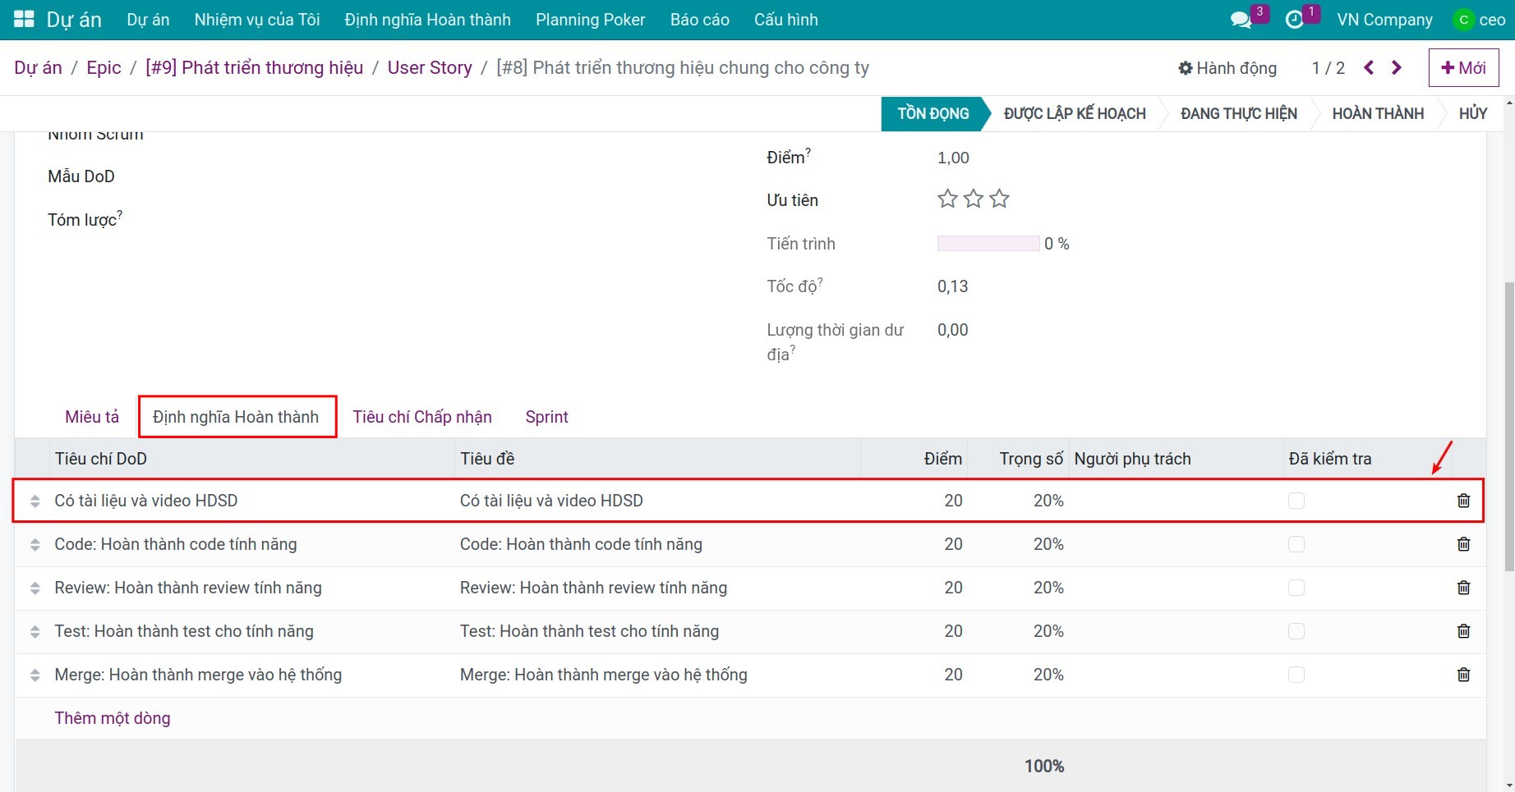Set priority to the second star
This screenshot has height=792, width=1515.
tap(974, 199)
